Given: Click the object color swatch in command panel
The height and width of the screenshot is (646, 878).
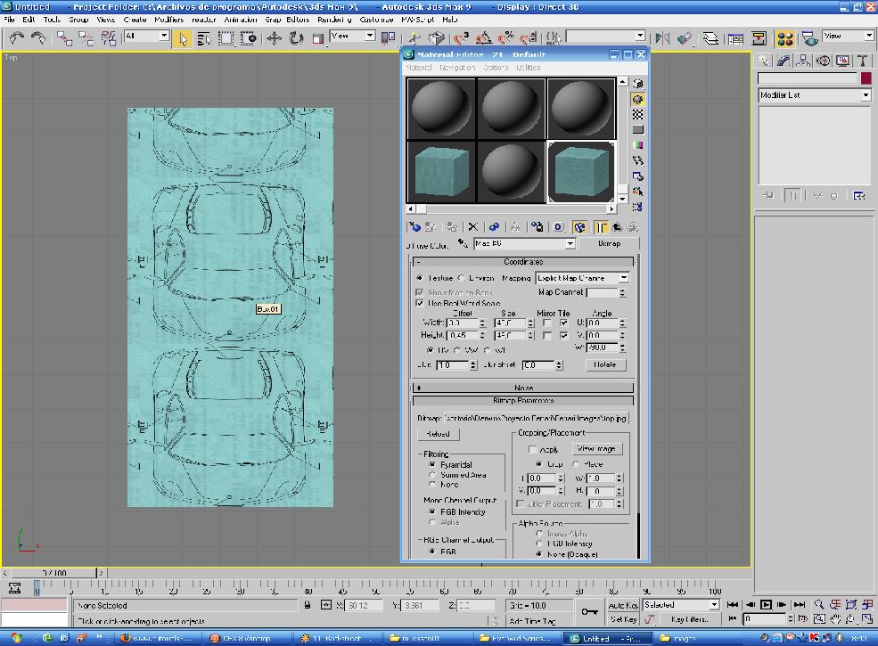Looking at the screenshot, I should (865, 78).
